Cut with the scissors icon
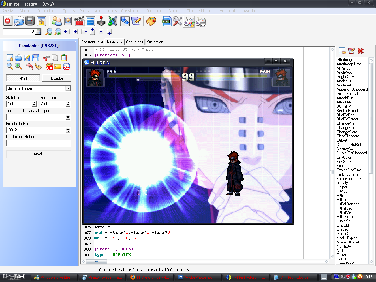This screenshot has height=282, width=376. 47,57
